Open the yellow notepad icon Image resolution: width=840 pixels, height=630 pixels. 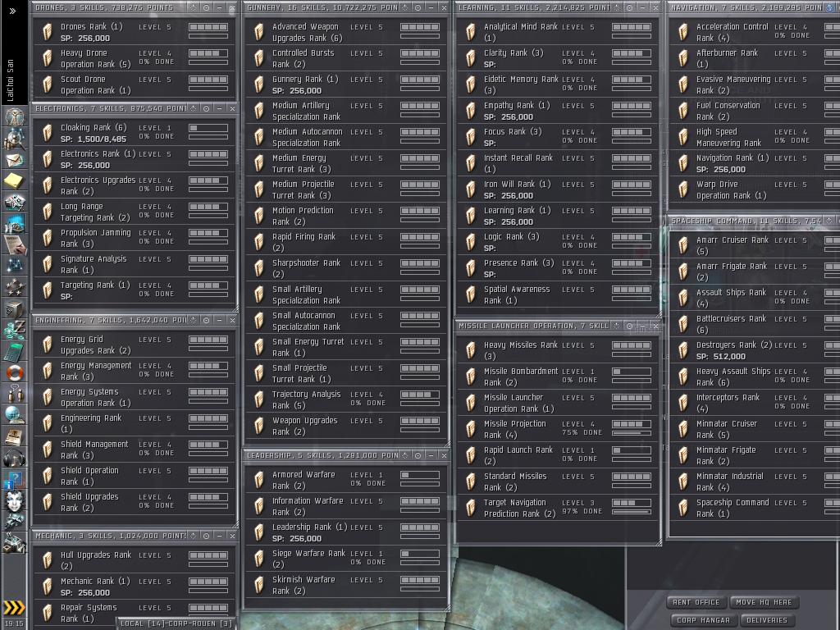(15, 181)
